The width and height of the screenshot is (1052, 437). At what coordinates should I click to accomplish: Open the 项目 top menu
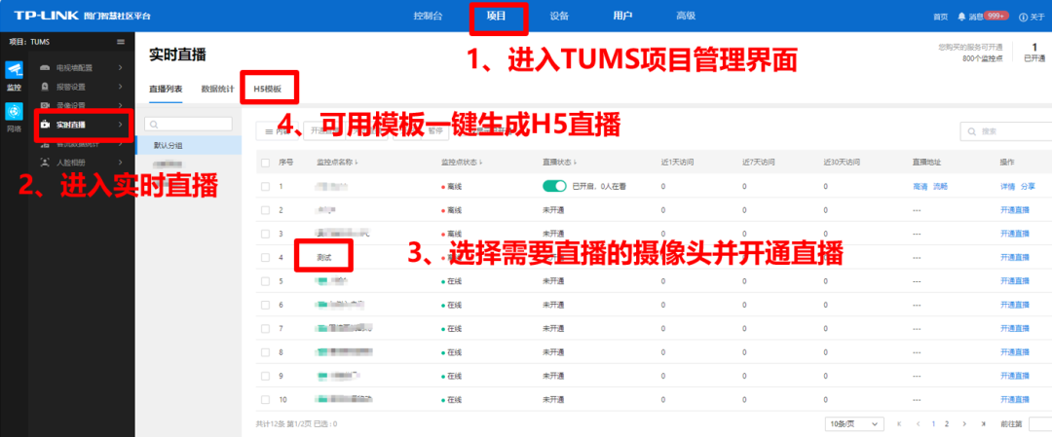[x=497, y=17]
